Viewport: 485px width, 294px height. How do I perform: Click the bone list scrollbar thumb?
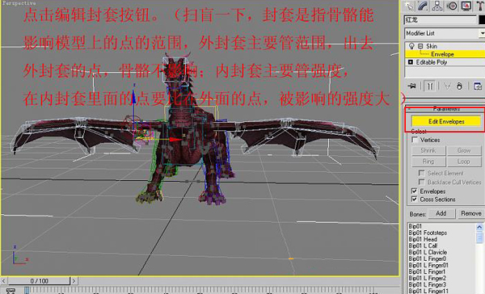[x=479, y=237]
